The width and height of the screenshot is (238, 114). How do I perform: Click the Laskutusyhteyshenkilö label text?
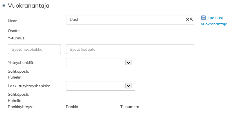[29, 86]
